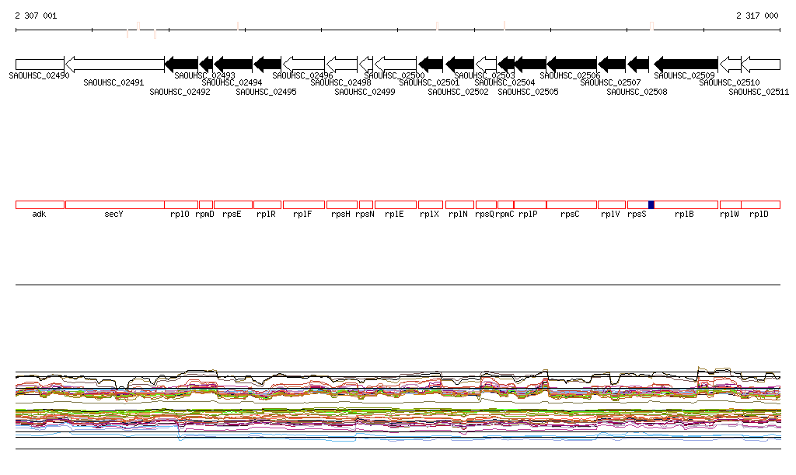Select the red rplV gene box

pos(613,205)
